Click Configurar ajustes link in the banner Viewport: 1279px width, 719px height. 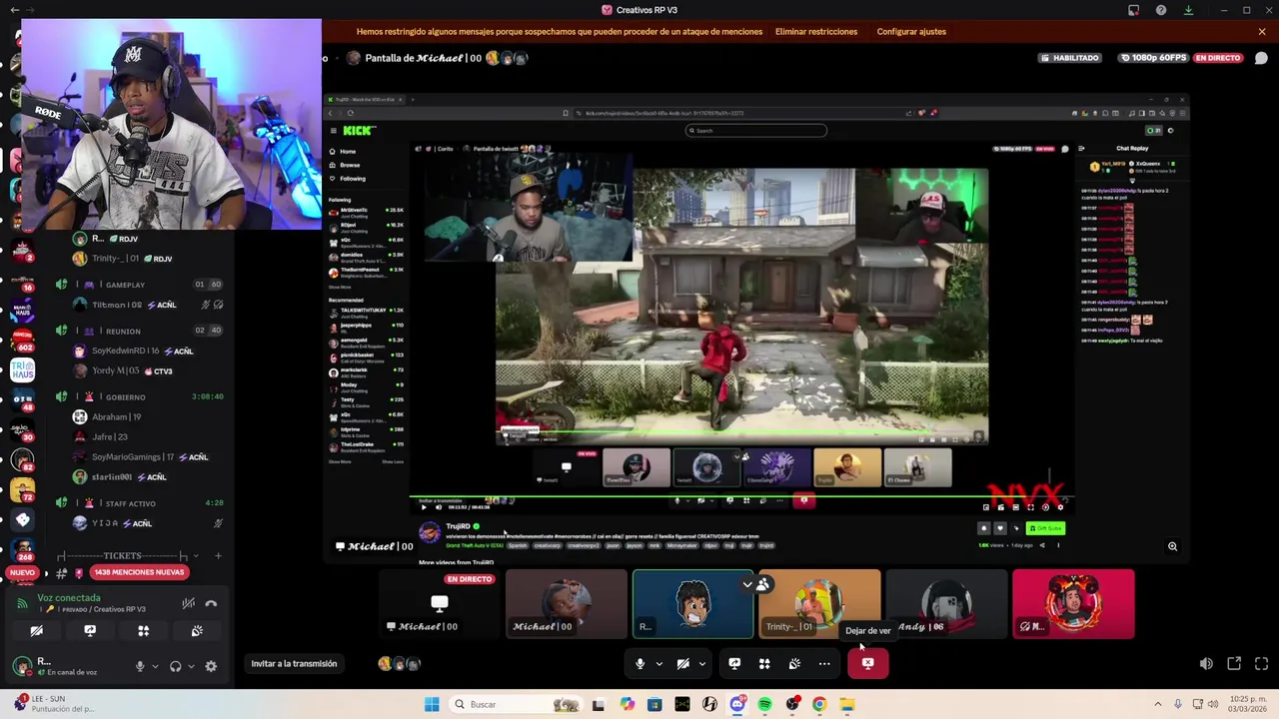(911, 32)
